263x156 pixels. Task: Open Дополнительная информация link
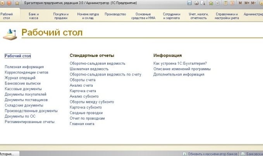tap(179, 74)
